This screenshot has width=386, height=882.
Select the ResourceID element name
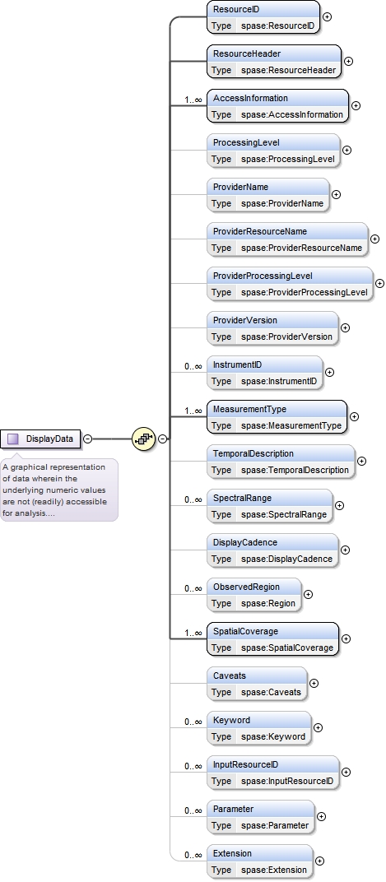[236, 10]
